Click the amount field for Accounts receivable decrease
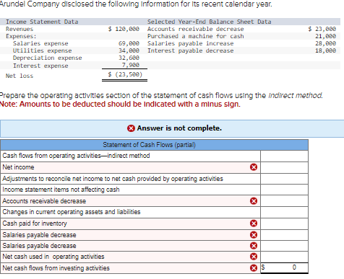344x279 pixels. (x=284, y=201)
